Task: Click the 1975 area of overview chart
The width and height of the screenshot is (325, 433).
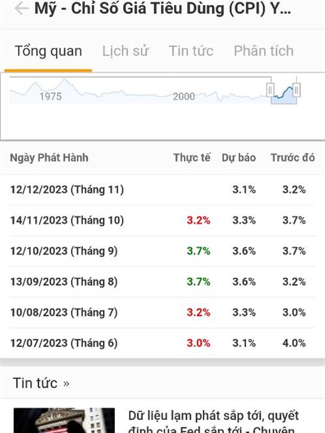Action: pyautogui.click(x=50, y=96)
